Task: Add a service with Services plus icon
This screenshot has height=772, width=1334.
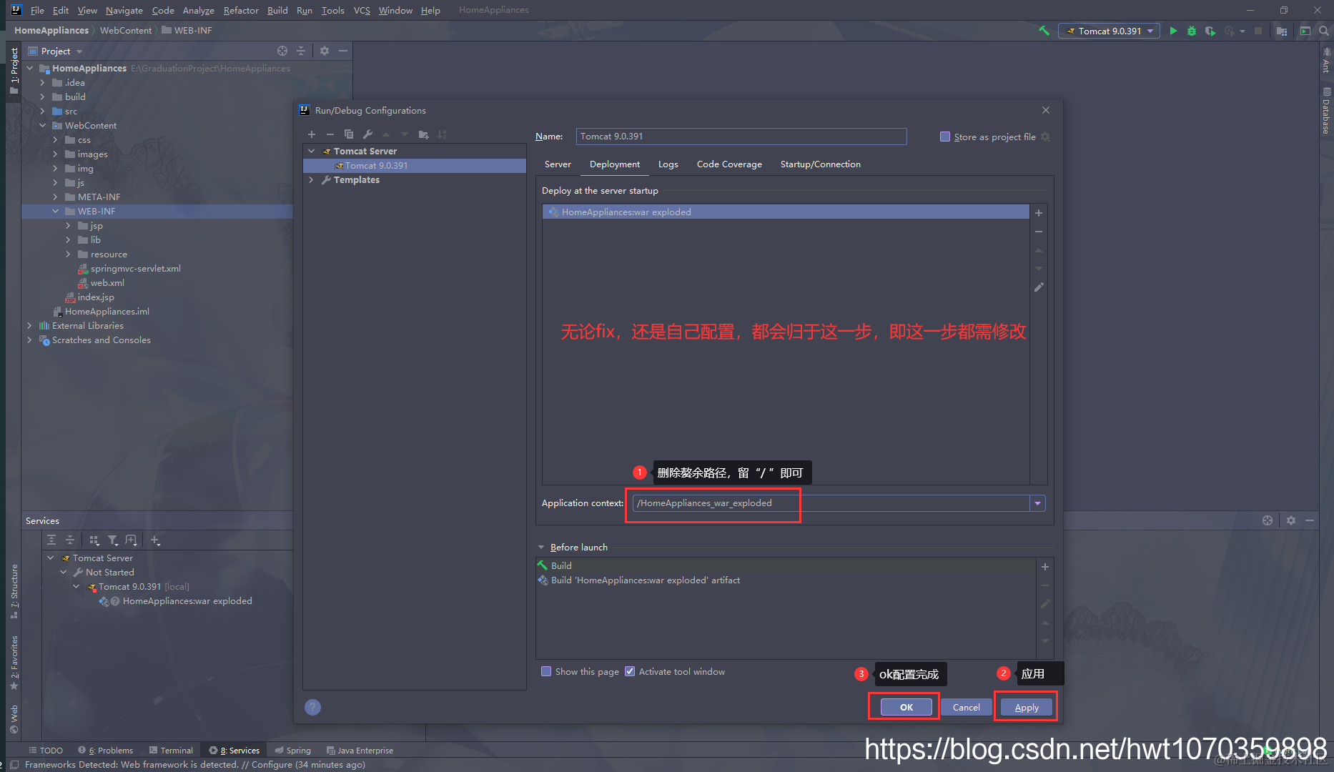Action: tap(155, 540)
